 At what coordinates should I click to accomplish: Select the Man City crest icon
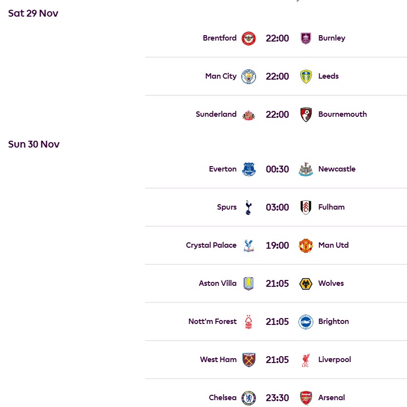pyautogui.click(x=249, y=76)
